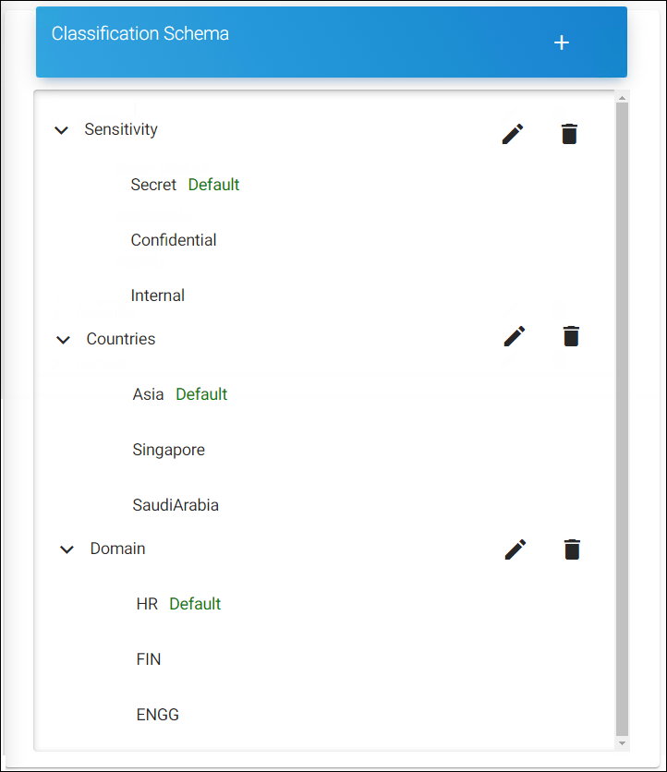Collapse the Countries category chevron

63,340
